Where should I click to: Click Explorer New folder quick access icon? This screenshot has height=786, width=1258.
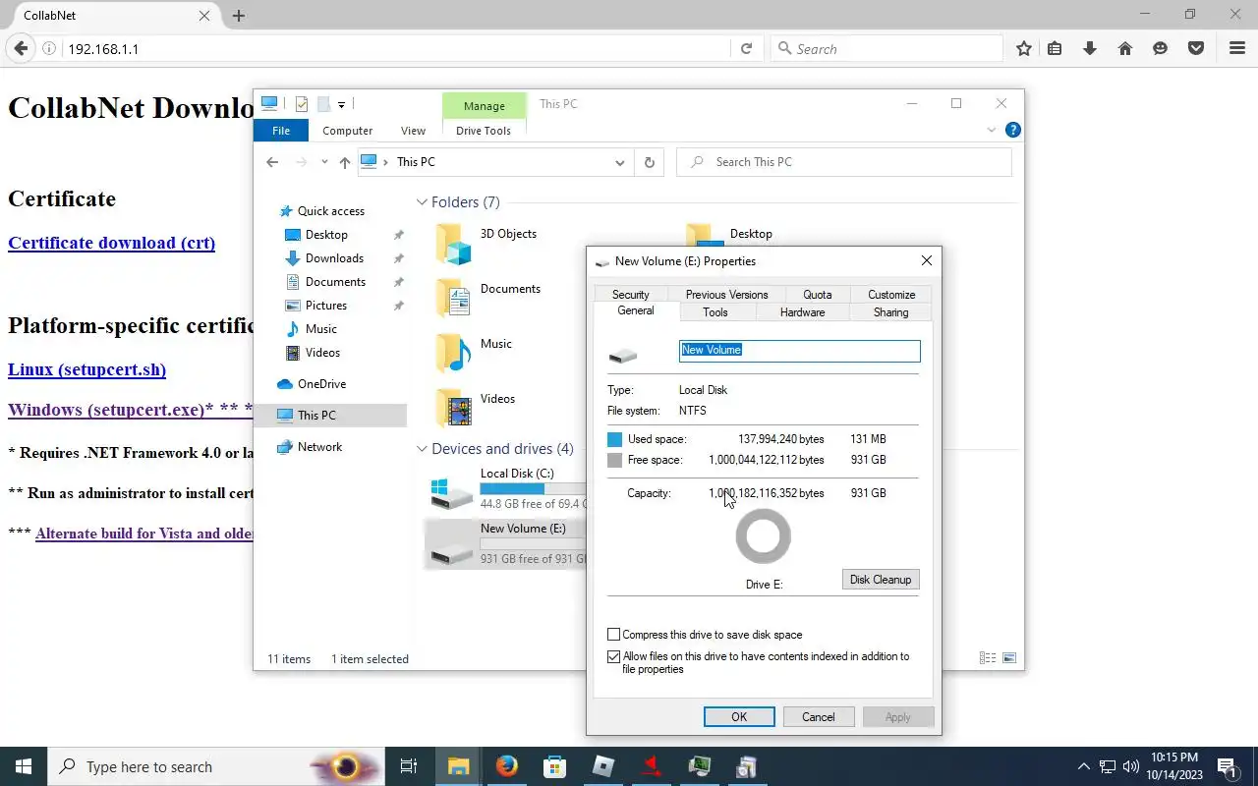click(323, 104)
